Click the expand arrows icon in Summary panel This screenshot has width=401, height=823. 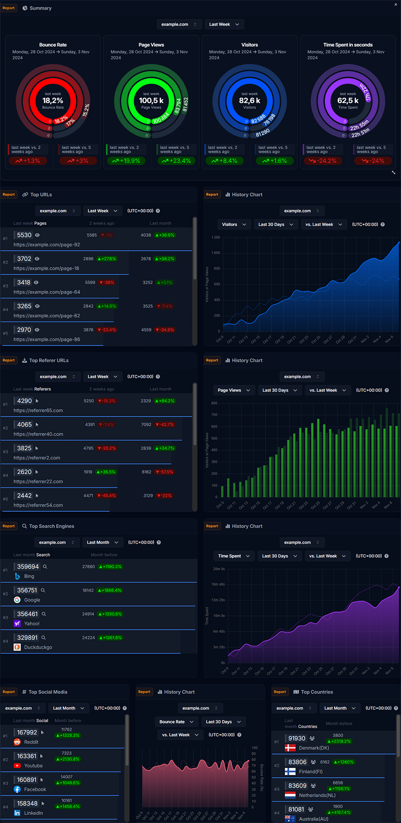393,172
